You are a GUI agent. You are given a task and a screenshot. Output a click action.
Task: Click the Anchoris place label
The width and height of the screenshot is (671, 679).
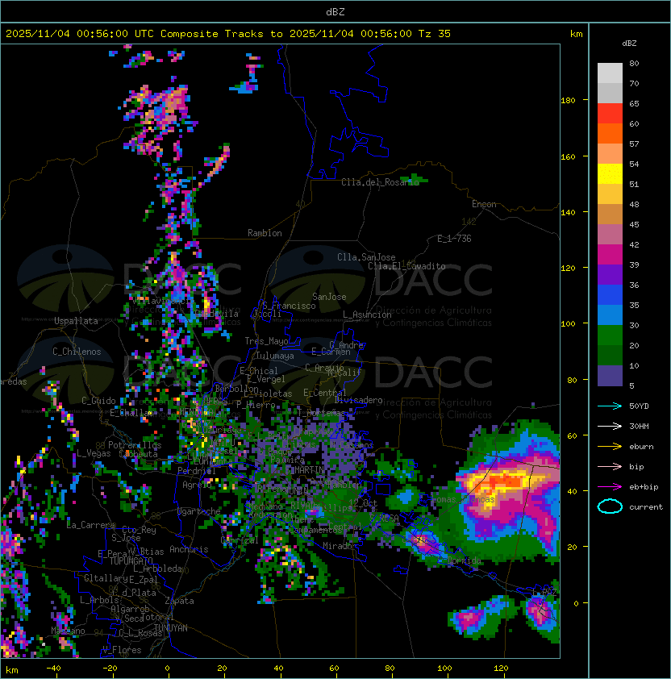189,549
